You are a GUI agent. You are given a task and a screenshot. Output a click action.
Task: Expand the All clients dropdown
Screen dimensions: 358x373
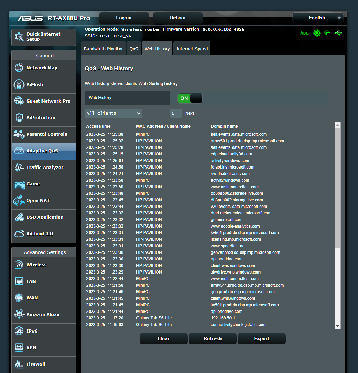(113, 113)
